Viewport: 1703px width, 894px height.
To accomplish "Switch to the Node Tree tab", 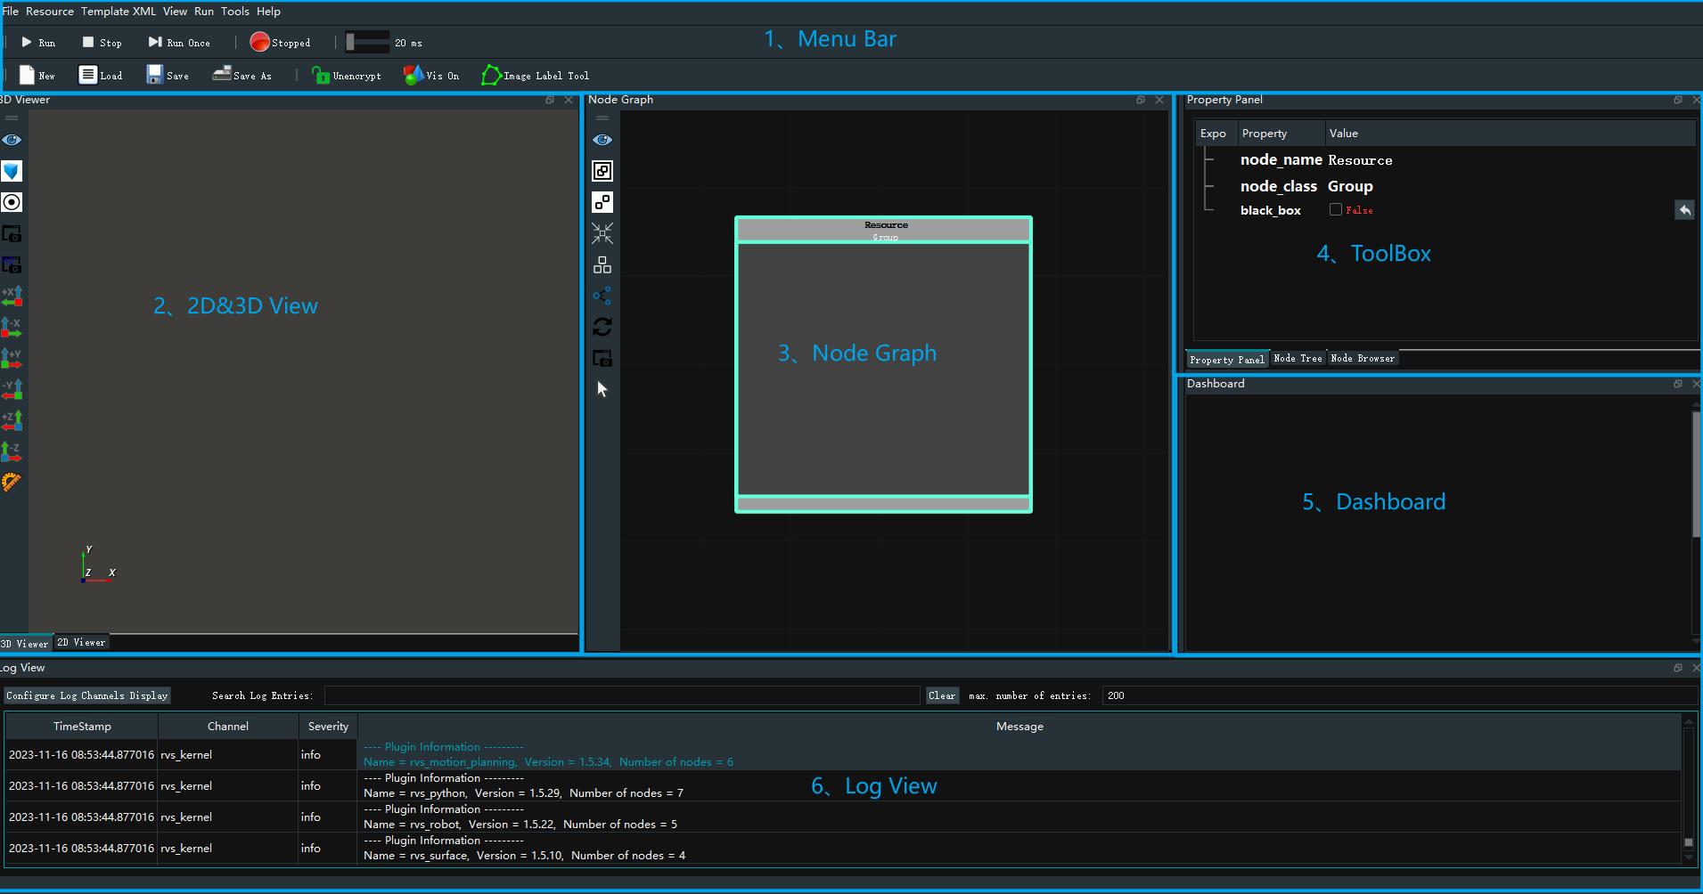I will 1298,358.
